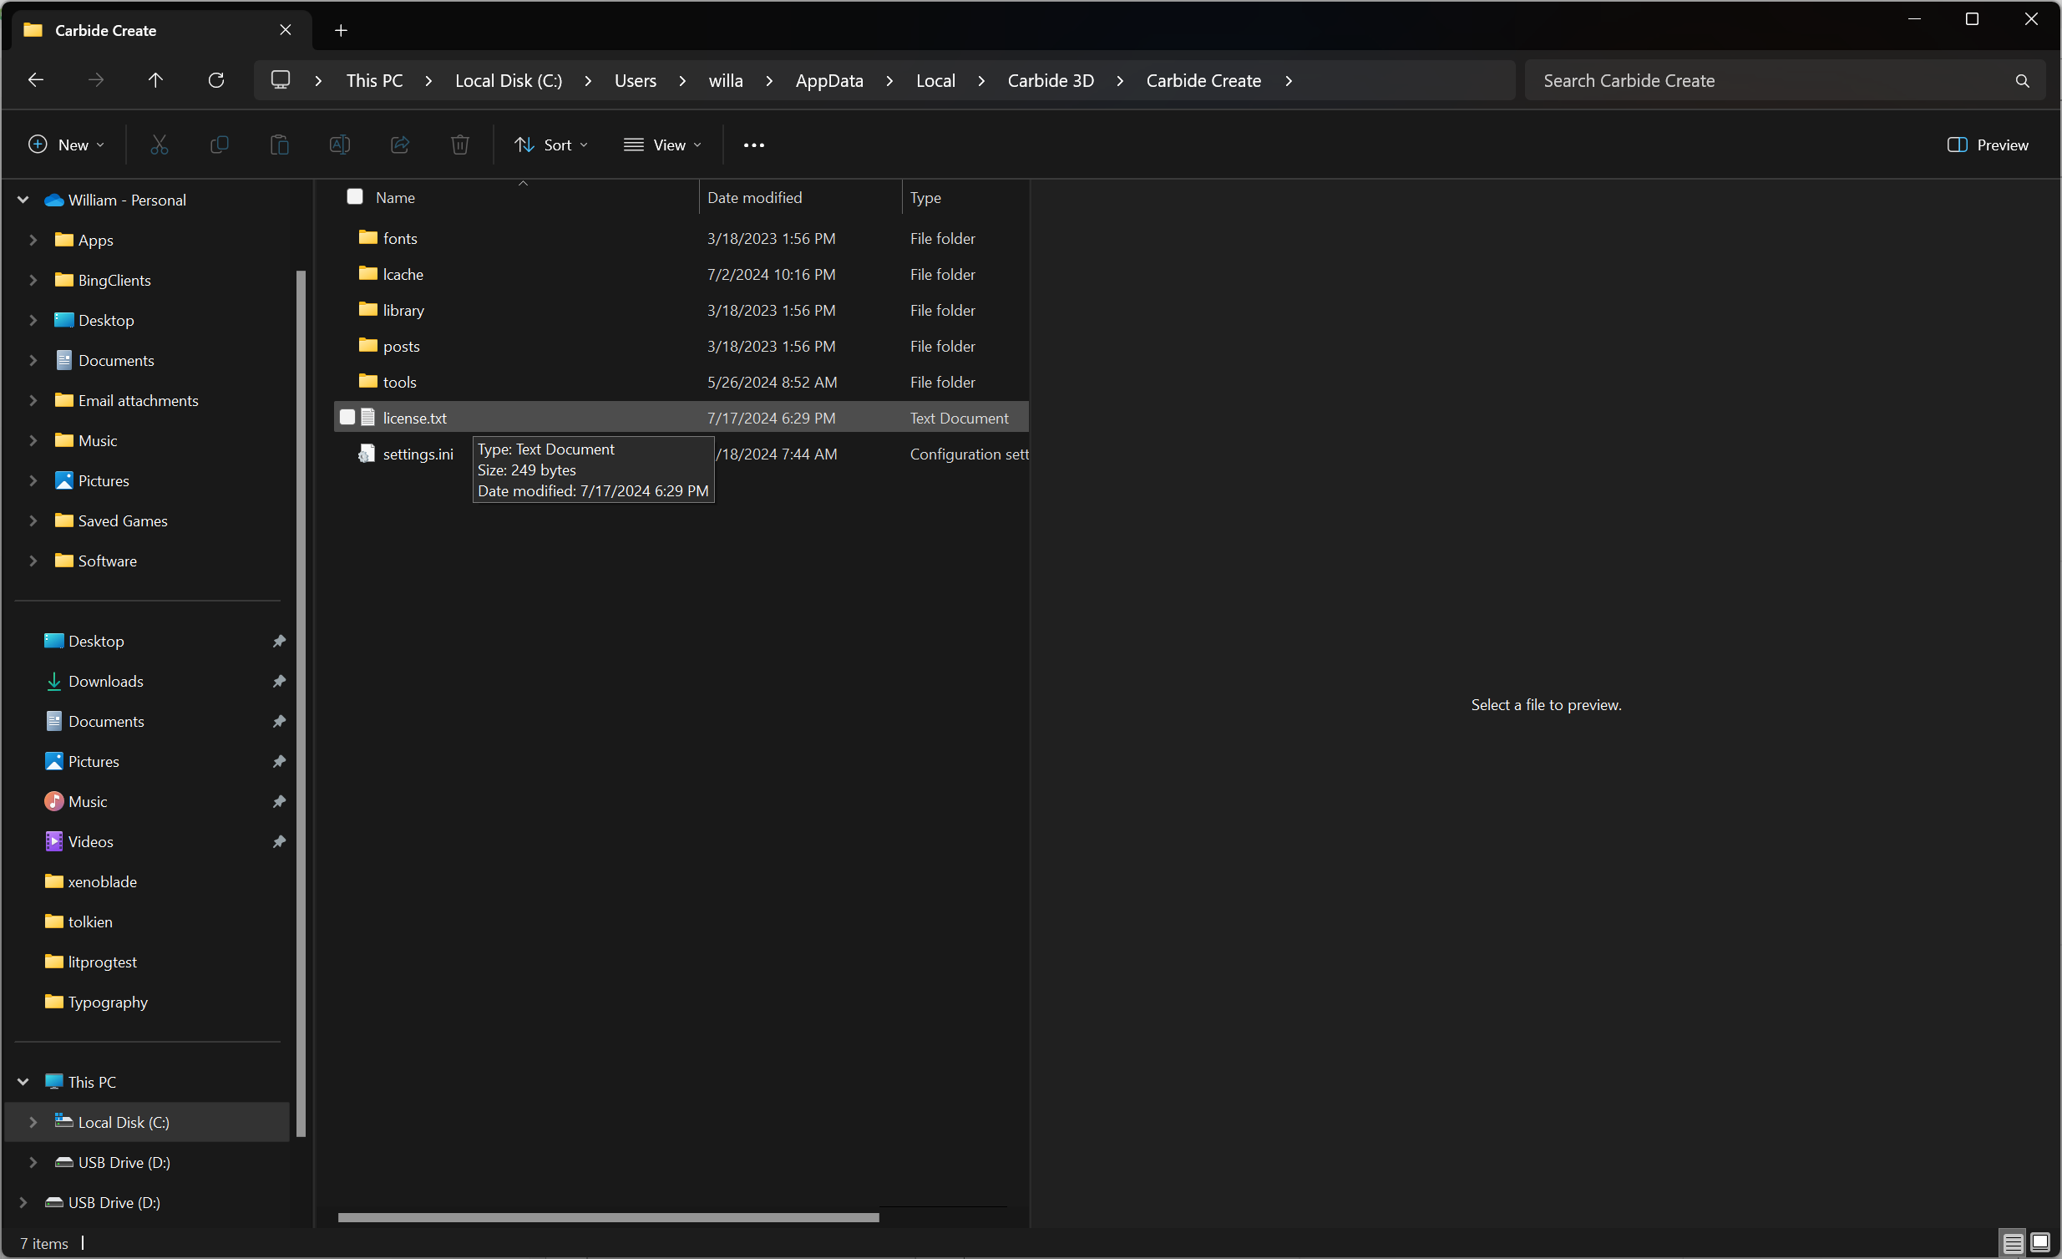Click the Share icon in toolbar
Image resolution: width=2062 pixels, height=1259 pixels.
(x=400, y=145)
